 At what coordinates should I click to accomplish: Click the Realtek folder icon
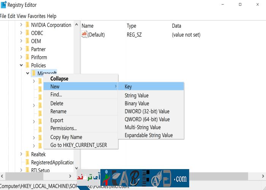pos(27,154)
